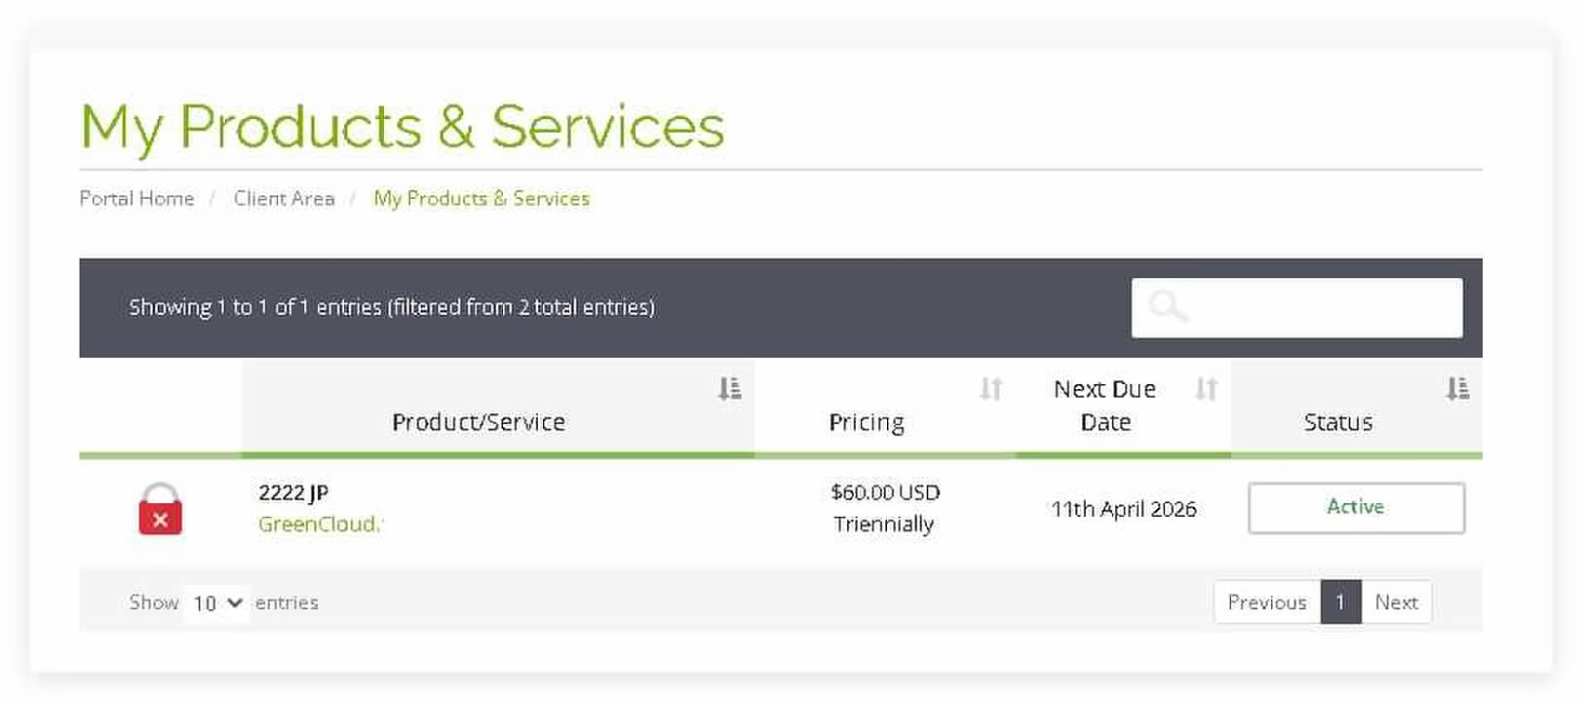Go to the Previous page
This screenshot has height=702, width=1582.
[1266, 603]
